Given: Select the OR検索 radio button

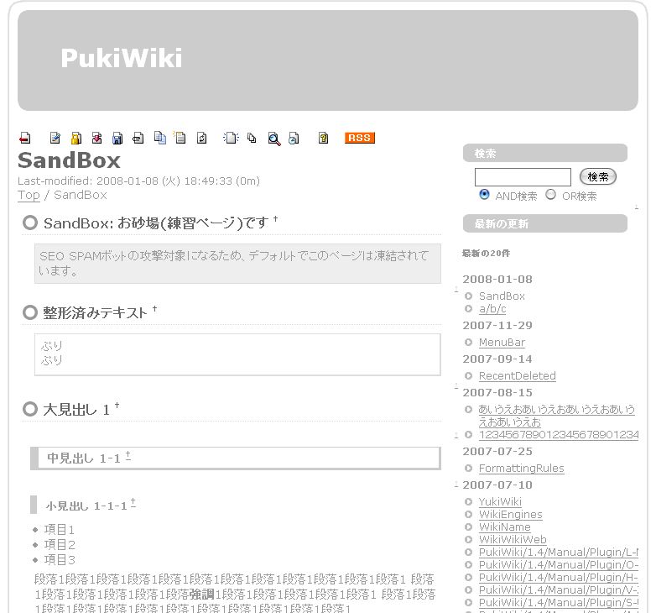Looking at the screenshot, I should (x=551, y=195).
